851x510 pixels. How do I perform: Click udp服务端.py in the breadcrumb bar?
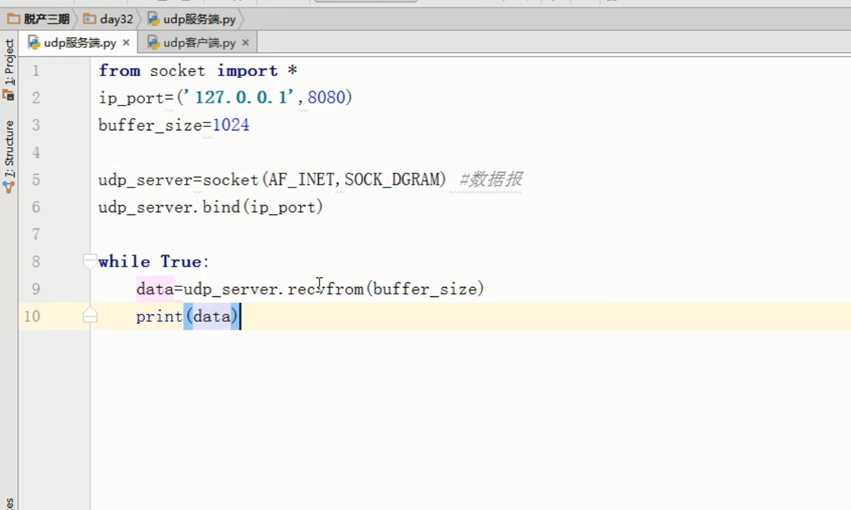pyautogui.click(x=199, y=19)
